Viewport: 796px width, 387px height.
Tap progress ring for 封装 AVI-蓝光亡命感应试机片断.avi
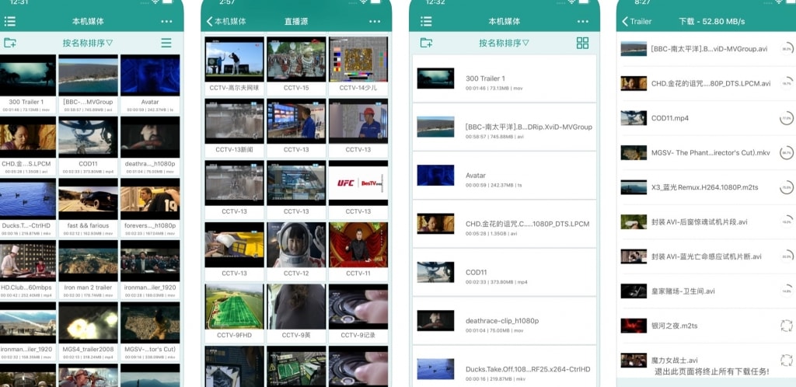787,256
